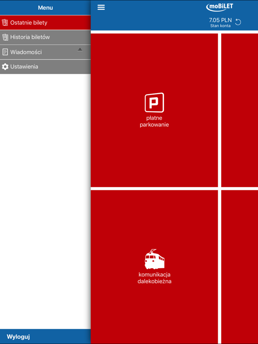Click the Ustawienia gear icon
Screen dimensions: 258x344
click(x=5, y=67)
